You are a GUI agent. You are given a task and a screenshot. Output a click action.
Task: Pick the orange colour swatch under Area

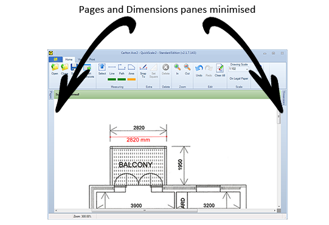click(131, 79)
